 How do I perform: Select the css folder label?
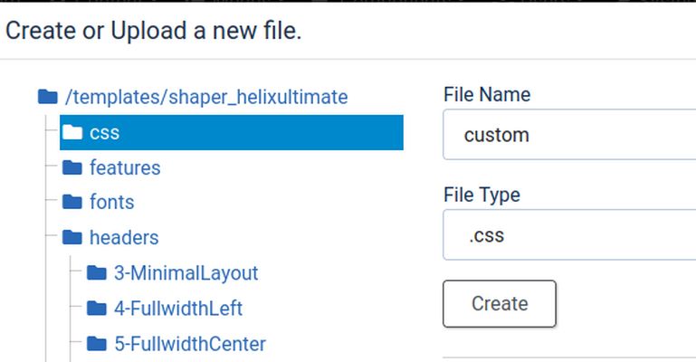tap(105, 133)
